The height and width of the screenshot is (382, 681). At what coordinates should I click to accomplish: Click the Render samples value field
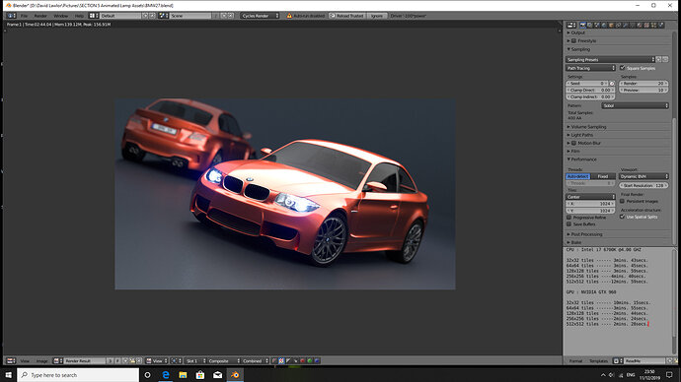(643, 83)
